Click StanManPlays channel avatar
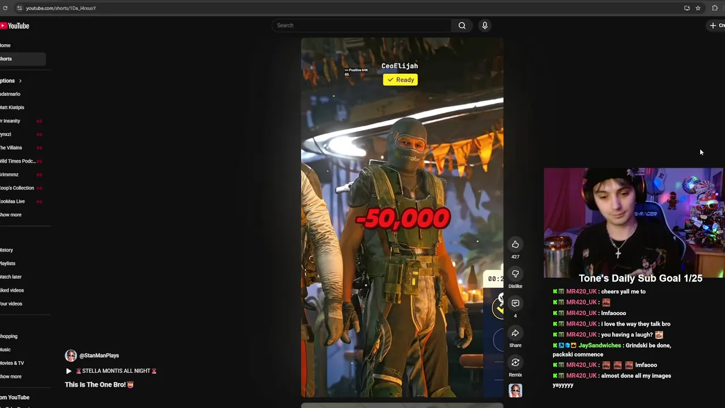 [71, 355]
